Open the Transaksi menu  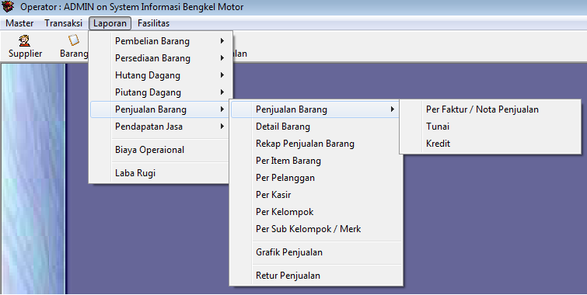coord(63,23)
